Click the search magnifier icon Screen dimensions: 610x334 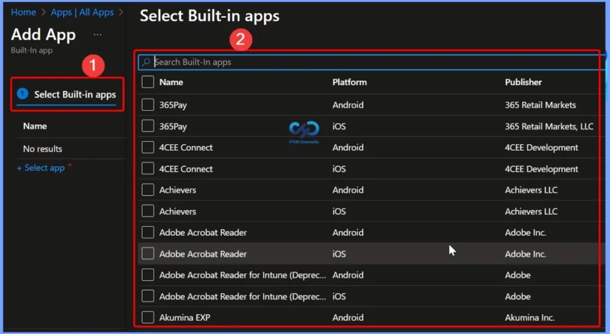coord(146,62)
